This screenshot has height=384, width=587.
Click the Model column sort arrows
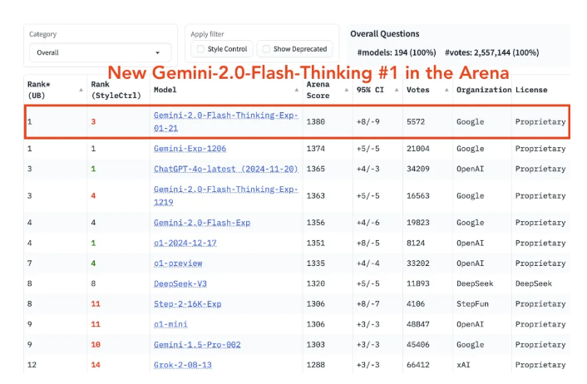pos(297,89)
